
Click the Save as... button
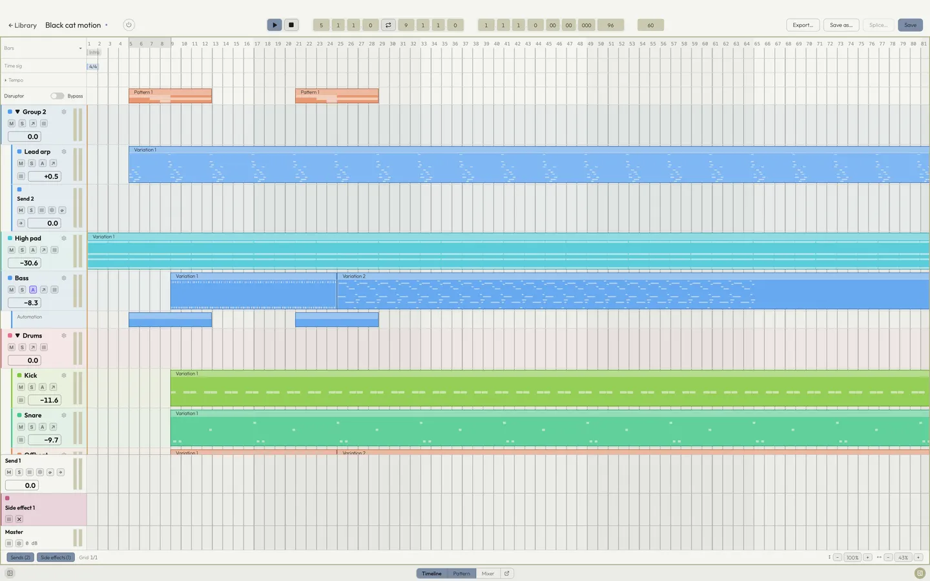click(x=841, y=25)
